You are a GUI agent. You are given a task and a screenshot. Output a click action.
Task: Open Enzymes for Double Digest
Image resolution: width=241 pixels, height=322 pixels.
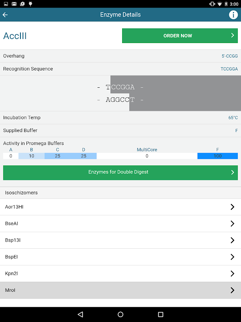click(x=120, y=172)
